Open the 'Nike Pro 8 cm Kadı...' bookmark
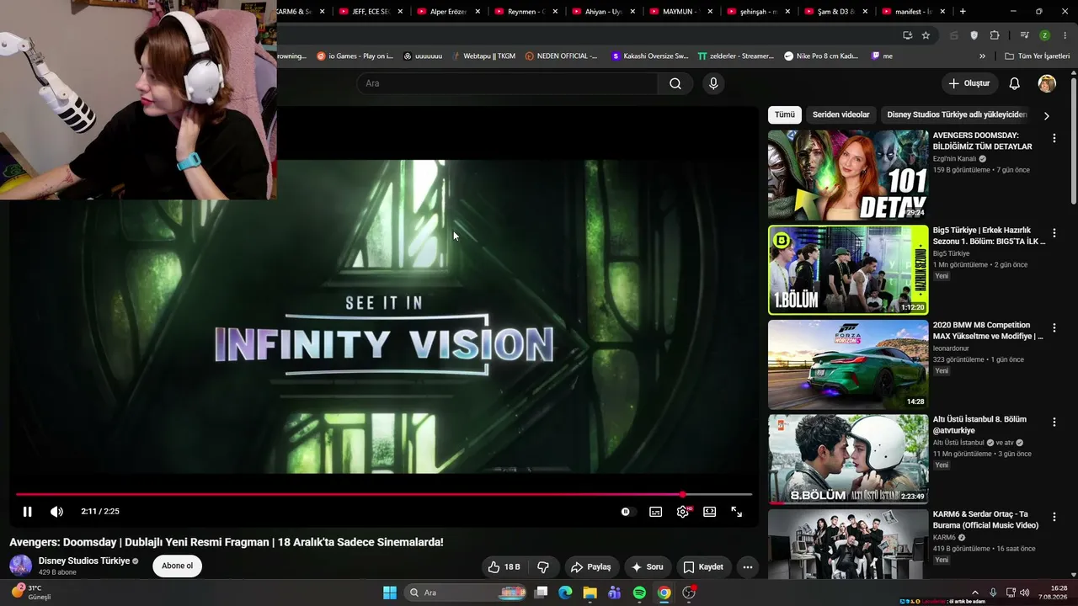 [x=821, y=56]
